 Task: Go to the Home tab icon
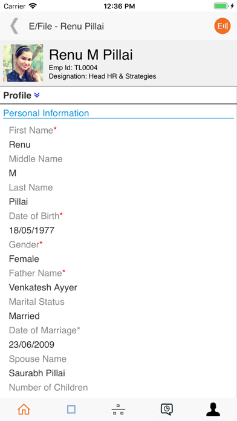(24, 410)
